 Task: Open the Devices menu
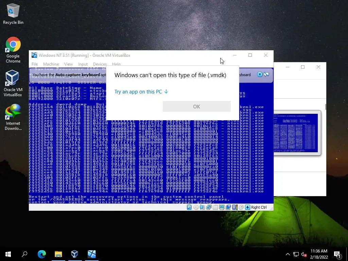click(x=100, y=64)
